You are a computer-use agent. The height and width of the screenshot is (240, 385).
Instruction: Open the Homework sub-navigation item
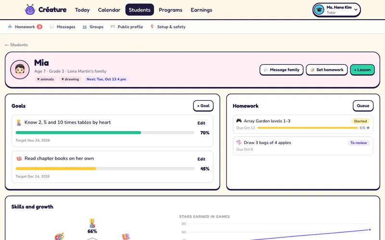(x=25, y=27)
